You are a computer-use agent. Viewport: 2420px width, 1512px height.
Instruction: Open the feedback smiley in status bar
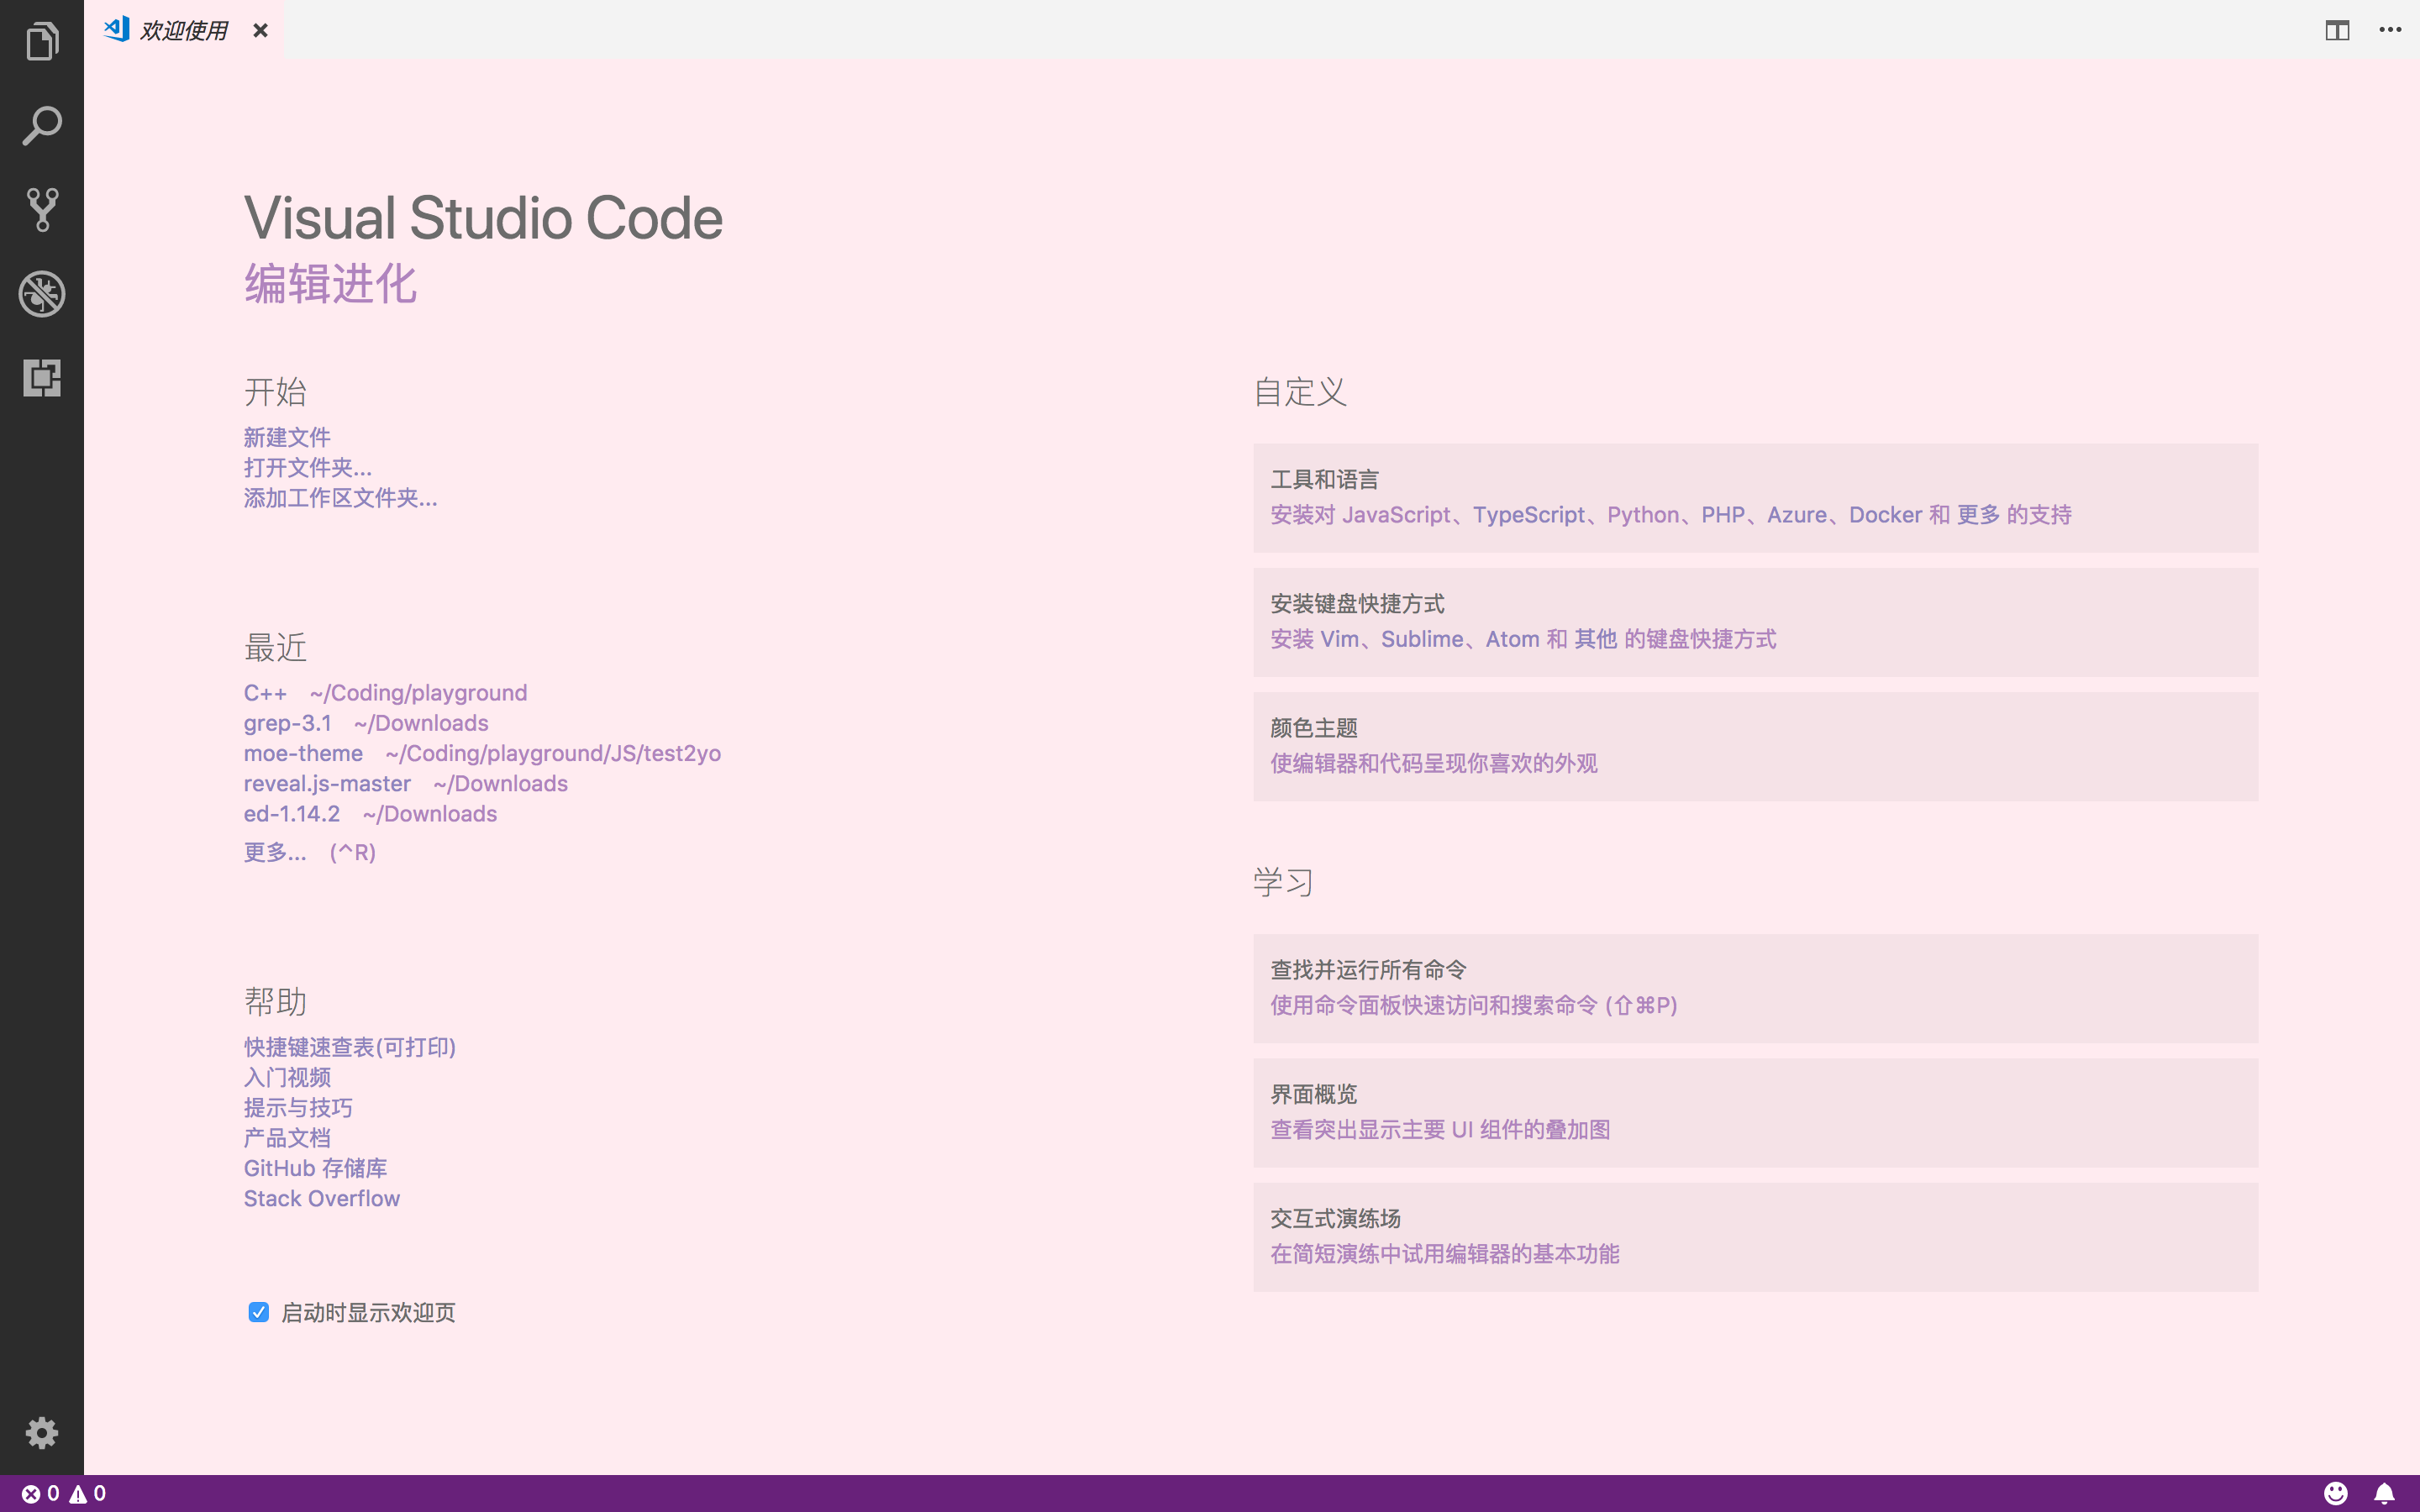point(2335,1493)
